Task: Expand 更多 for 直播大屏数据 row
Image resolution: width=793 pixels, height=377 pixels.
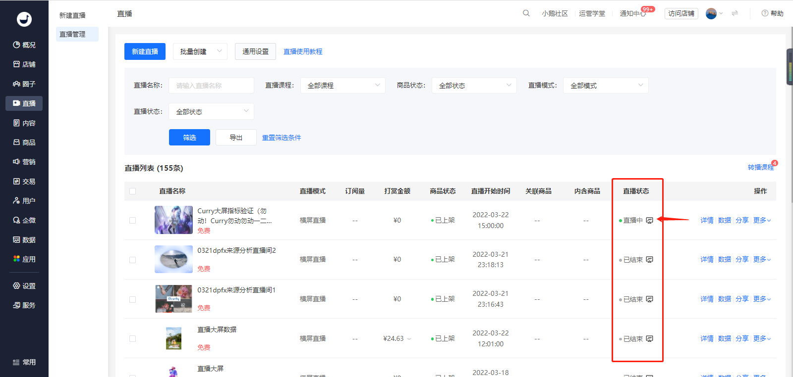Action: click(x=762, y=338)
